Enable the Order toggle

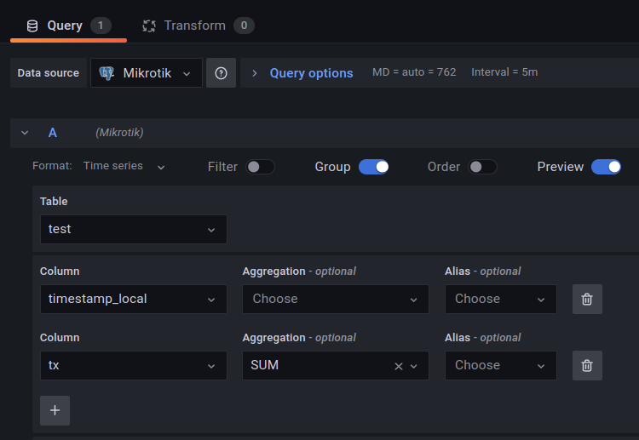click(483, 167)
